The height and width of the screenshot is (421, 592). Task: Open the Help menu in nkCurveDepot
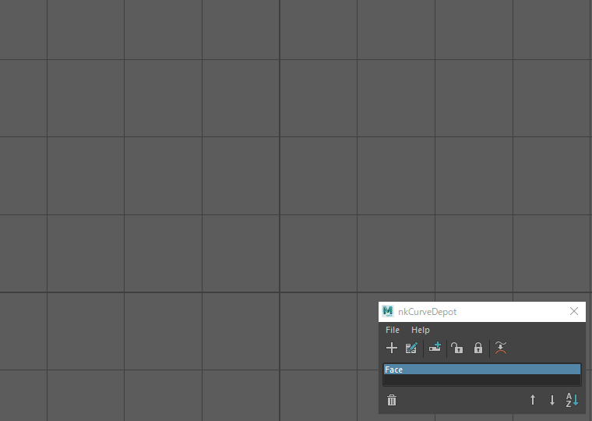click(x=420, y=330)
